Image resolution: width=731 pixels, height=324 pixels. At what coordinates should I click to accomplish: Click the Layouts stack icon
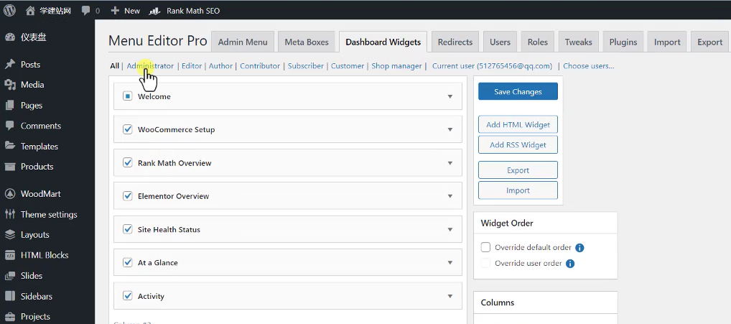coord(10,235)
